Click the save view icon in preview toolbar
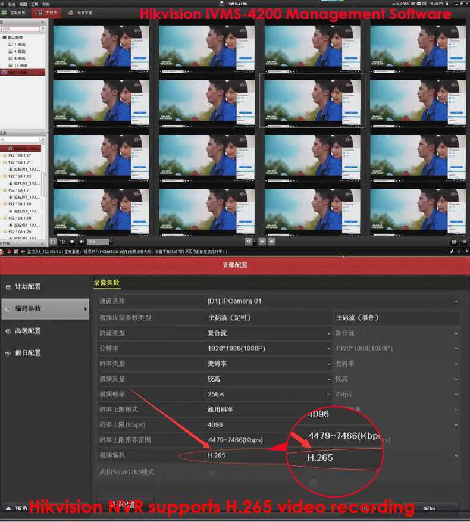This screenshot has width=470, height=522. pos(54,242)
